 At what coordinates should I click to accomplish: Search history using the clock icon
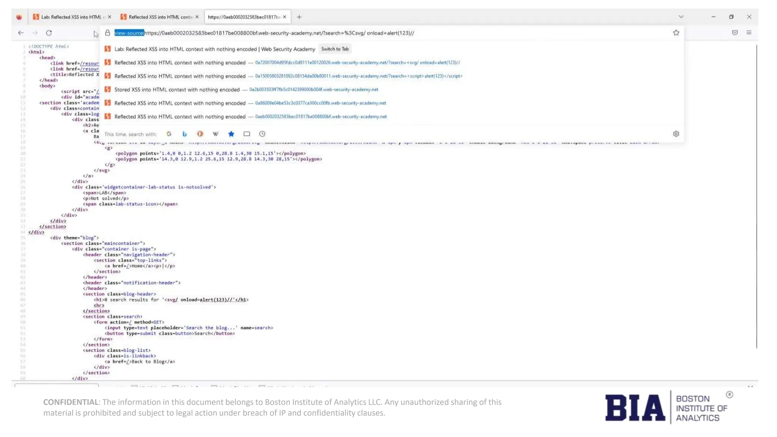click(x=262, y=134)
